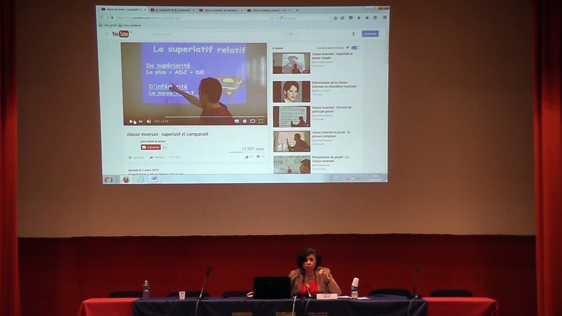Switch to 'classe inversee : superlatif' browser tab
Screen dimensions: 562x316
[x=124, y=10]
